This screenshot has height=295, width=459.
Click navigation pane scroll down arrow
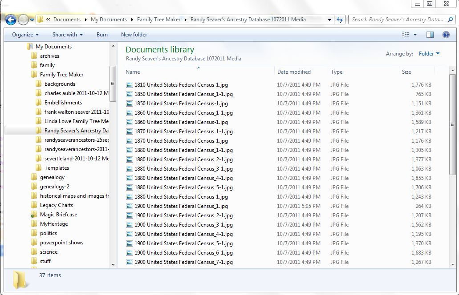(x=113, y=265)
